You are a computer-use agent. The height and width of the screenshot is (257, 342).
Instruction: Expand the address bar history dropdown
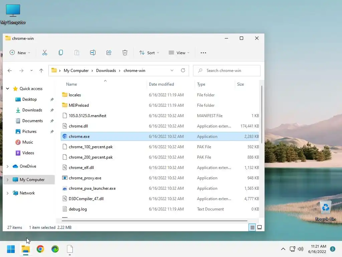[172, 70]
